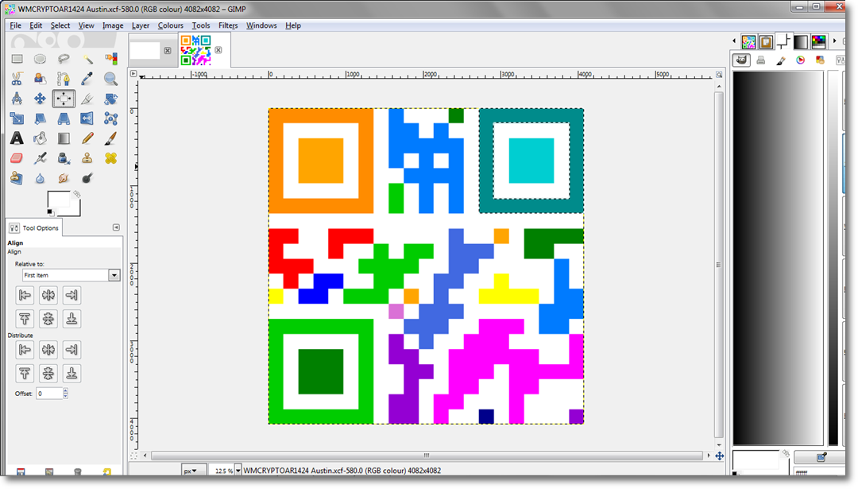Image resolution: width=858 pixels, height=489 pixels.
Task: Choose the Free Select lasso tool
Action: (x=64, y=59)
